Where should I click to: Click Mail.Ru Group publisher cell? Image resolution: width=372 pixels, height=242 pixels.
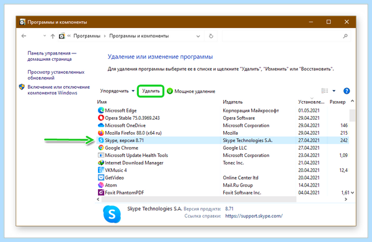(237, 185)
